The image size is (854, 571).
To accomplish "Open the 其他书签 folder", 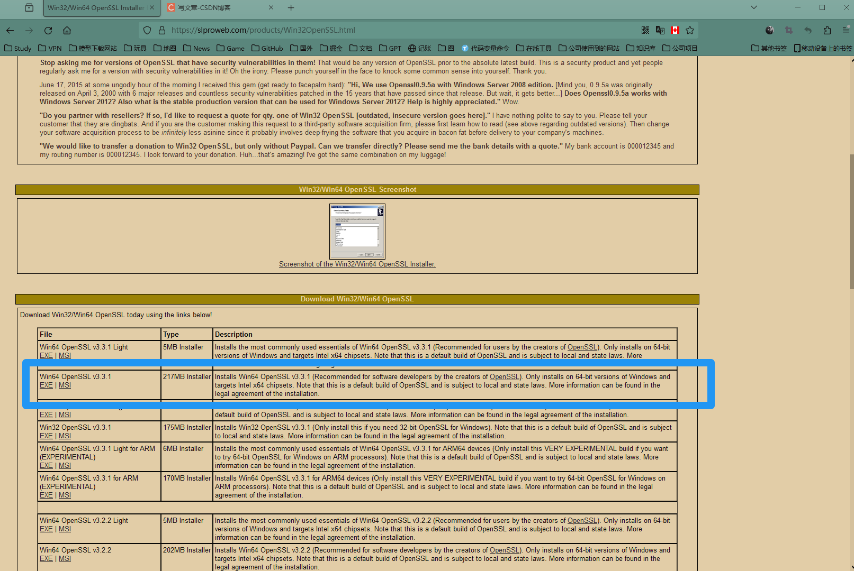I will (769, 48).
